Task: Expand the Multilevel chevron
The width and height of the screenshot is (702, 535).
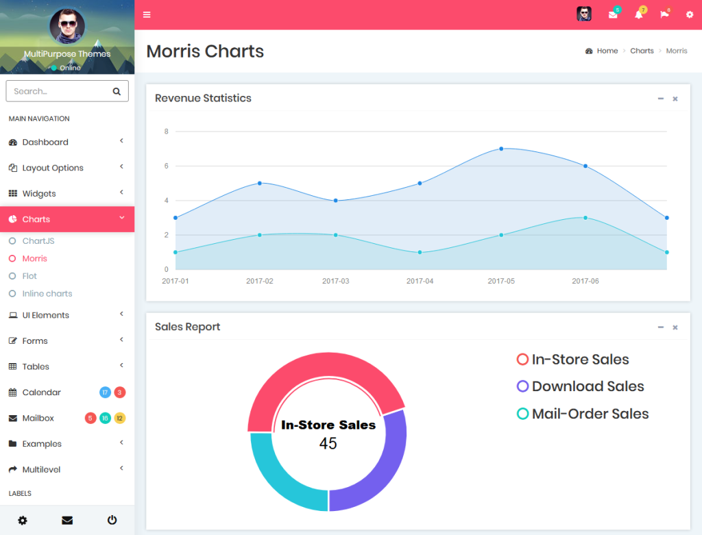Action: [121, 469]
